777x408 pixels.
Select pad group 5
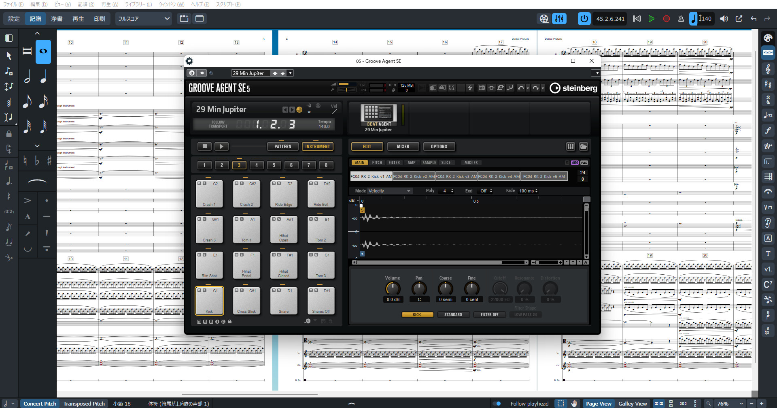tap(274, 165)
